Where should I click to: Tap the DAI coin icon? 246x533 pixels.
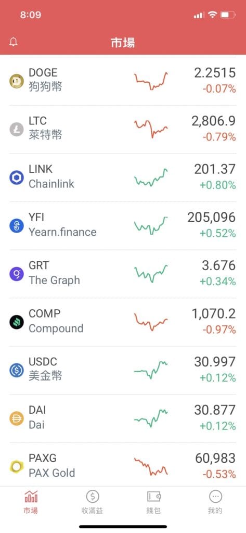[x=16, y=419]
